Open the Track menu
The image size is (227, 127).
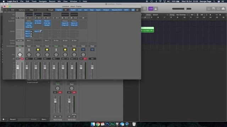[x=34, y=1]
